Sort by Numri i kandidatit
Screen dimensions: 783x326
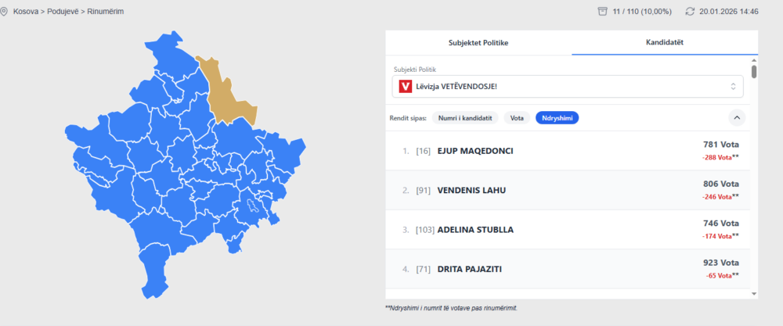pyautogui.click(x=465, y=117)
